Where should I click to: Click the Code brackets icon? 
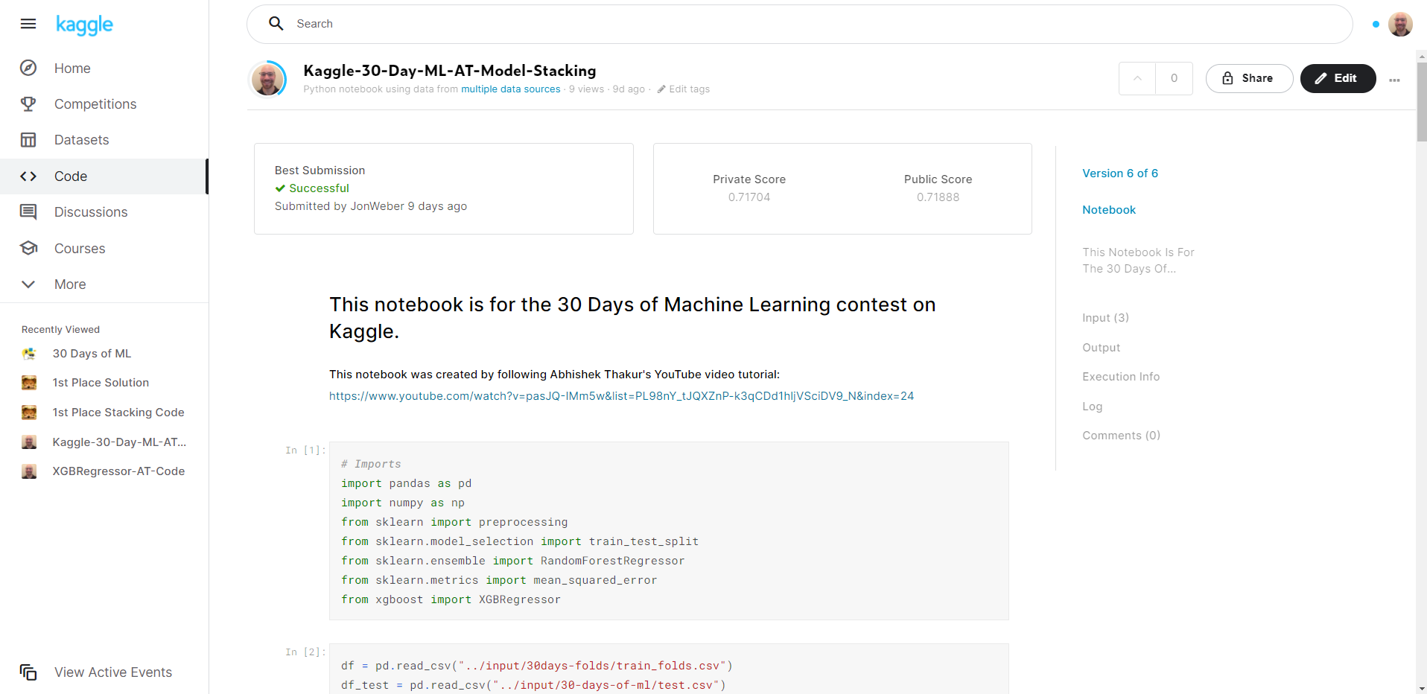click(28, 176)
